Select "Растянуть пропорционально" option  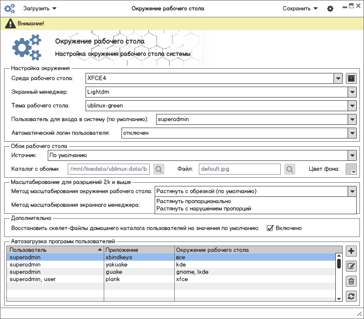[x=194, y=201]
